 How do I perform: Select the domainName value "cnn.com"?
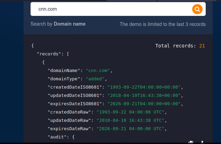pos(98,71)
